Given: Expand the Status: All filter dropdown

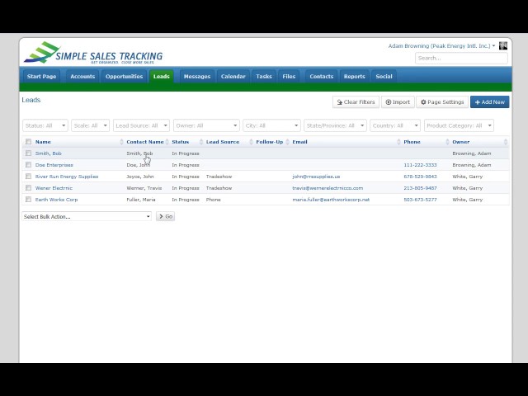Looking at the screenshot, I should coord(45,125).
